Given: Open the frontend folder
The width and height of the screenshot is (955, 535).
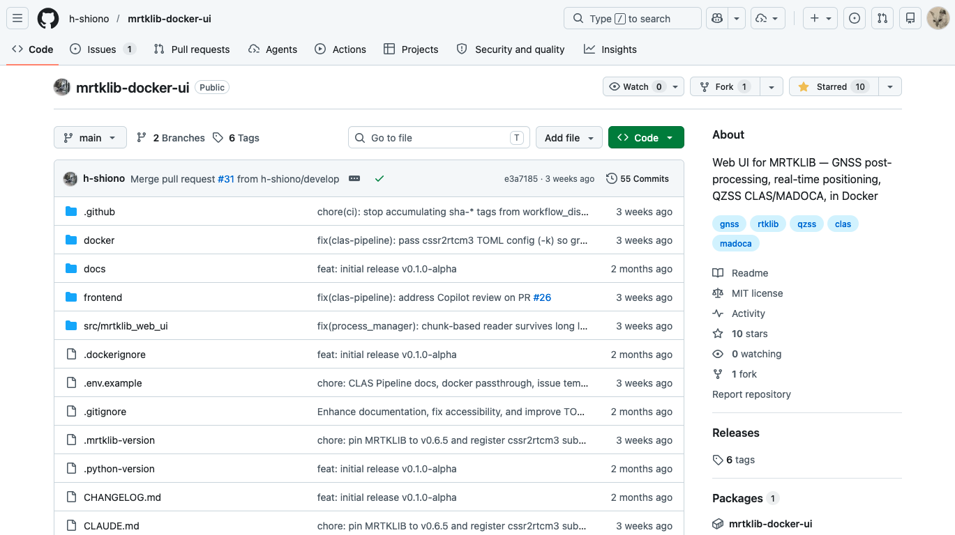Looking at the screenshot, I should [x=103, y=297].
